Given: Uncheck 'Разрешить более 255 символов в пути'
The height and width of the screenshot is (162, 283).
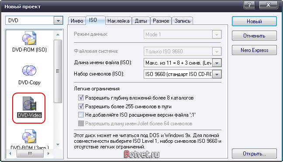Looking at the screenshot, I should click(81, 106).
